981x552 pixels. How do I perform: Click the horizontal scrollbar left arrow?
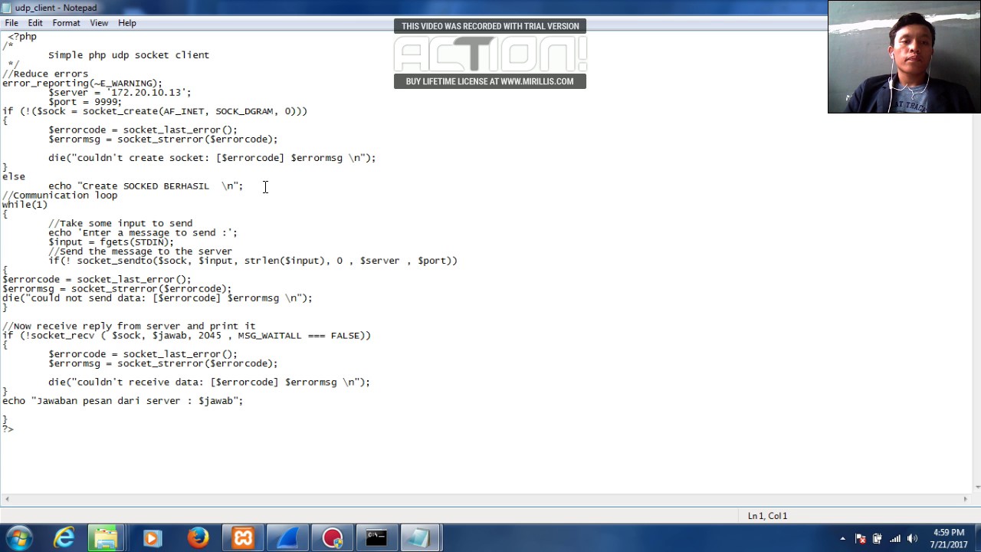click(6, 499)
